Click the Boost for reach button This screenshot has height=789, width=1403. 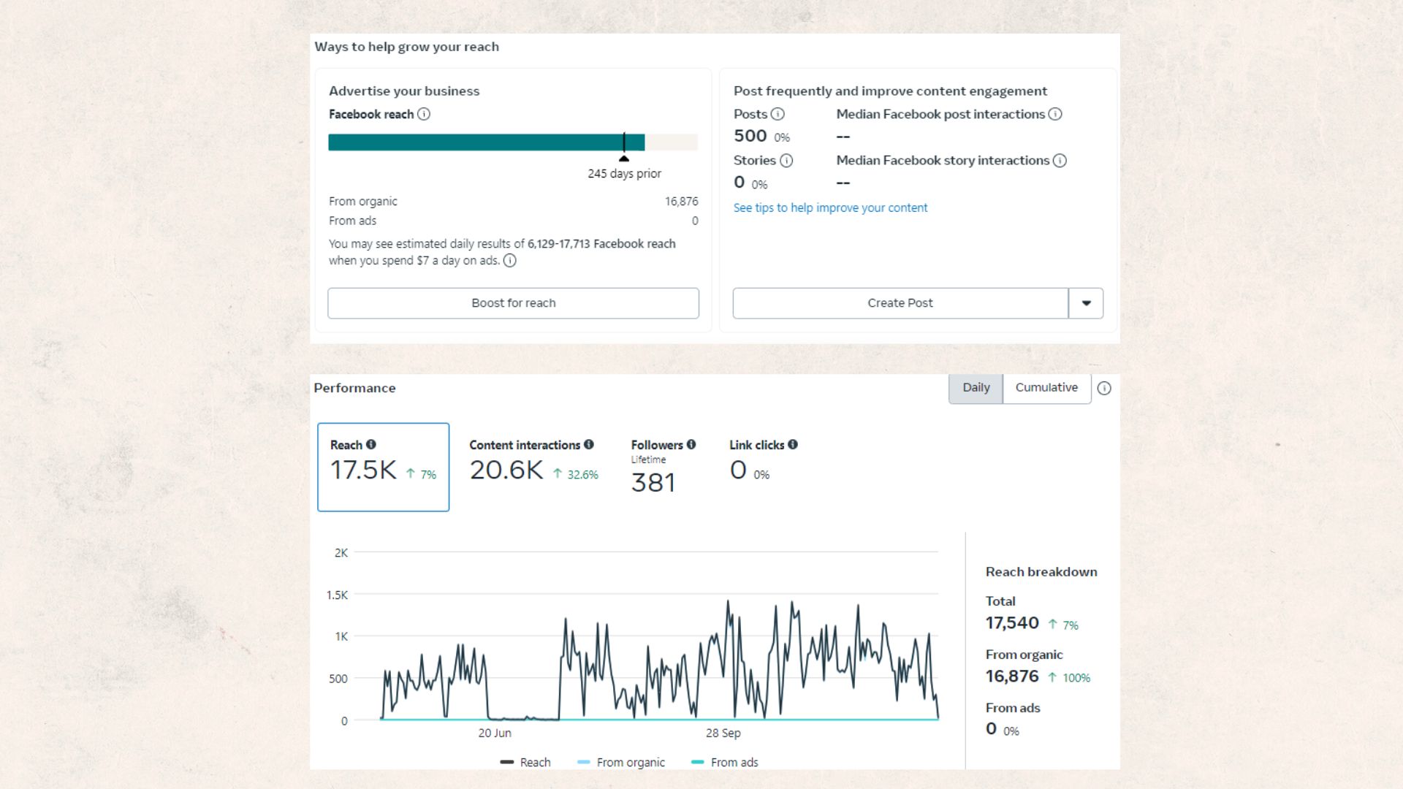pyautogui.click(x=513, y=303)
